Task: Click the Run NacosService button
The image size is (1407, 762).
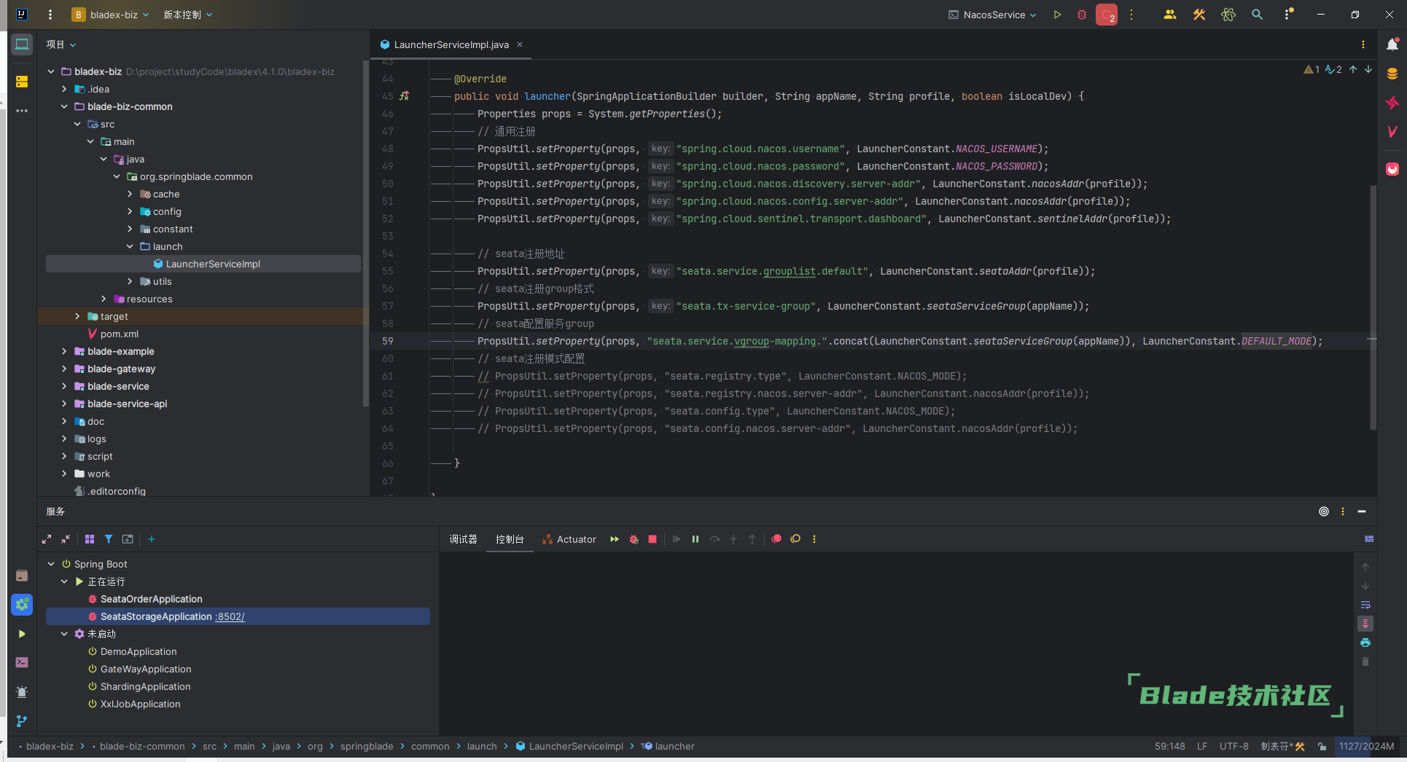Action: pos(1057,15)
